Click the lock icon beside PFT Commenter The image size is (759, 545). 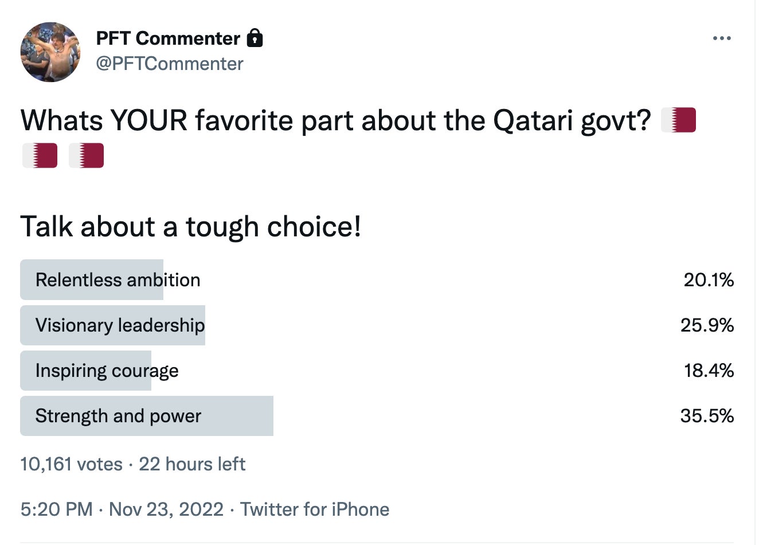[255, 38]
